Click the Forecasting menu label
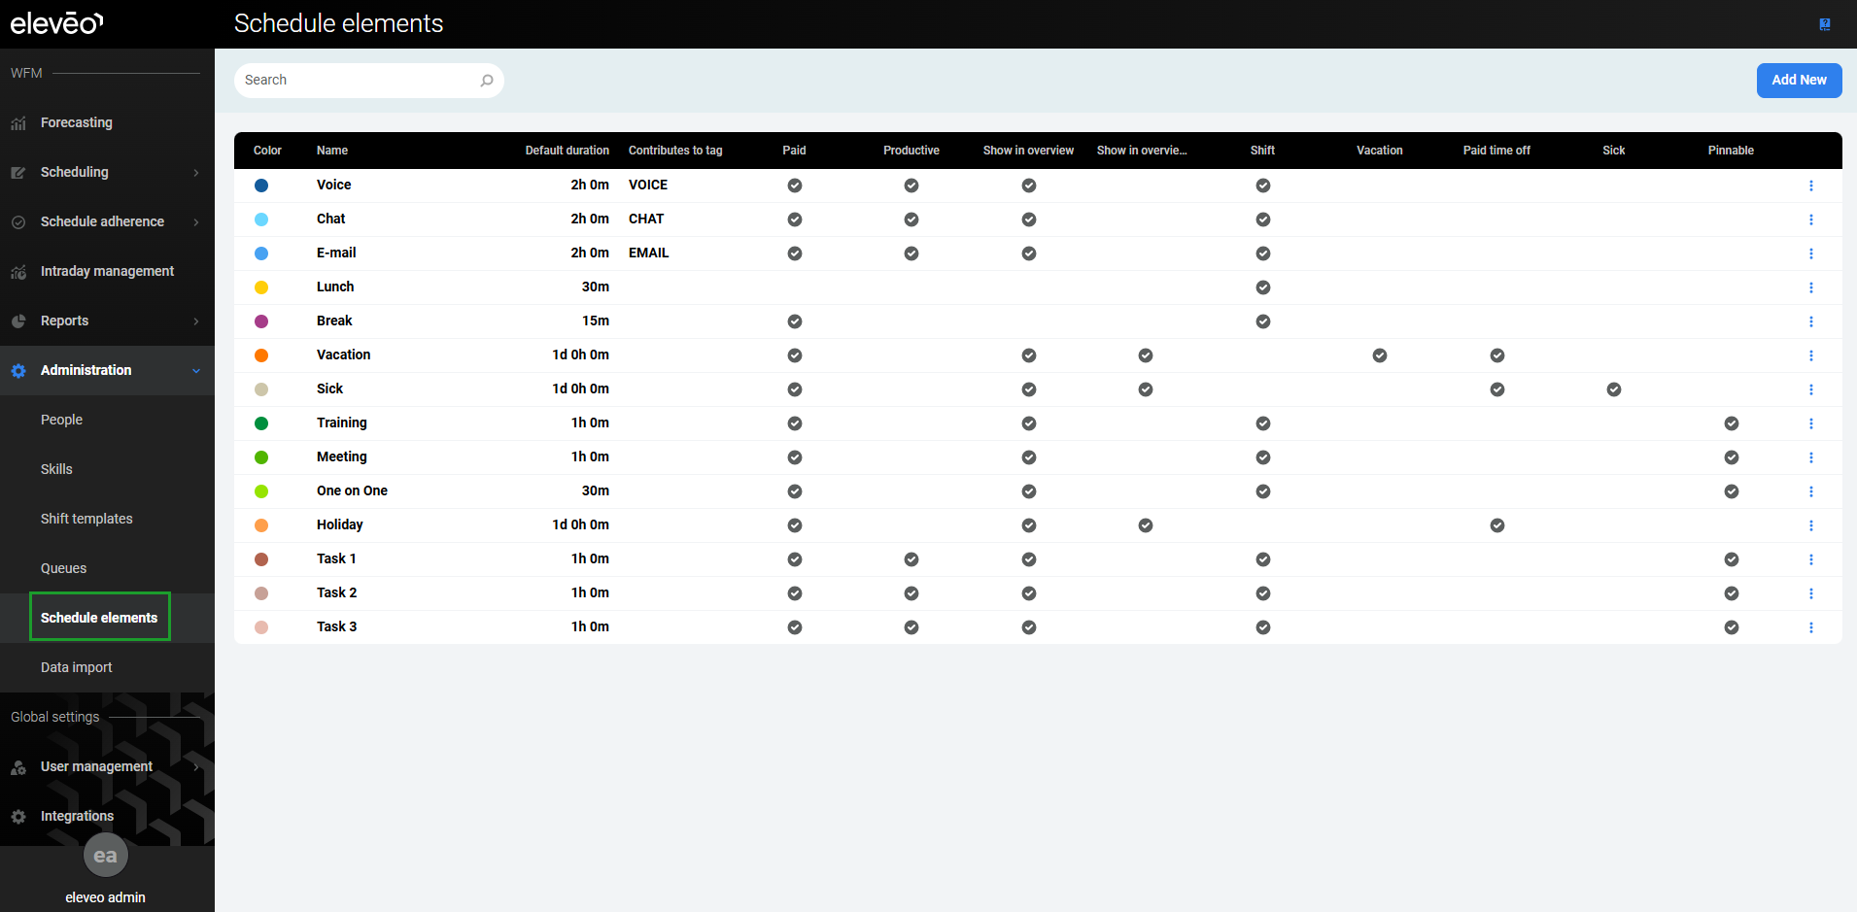This screenshot has height=912, width=1857. pyautogui.click(x=77, y=122)
